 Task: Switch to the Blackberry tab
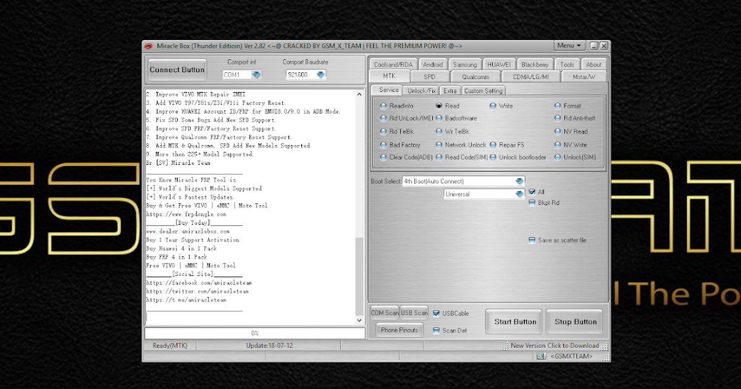[x=535, y=64]
